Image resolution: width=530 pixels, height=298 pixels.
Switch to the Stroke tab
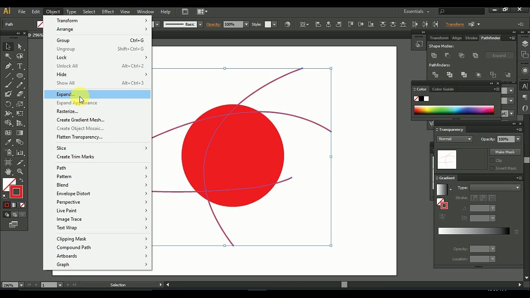[x=471, y=38]
